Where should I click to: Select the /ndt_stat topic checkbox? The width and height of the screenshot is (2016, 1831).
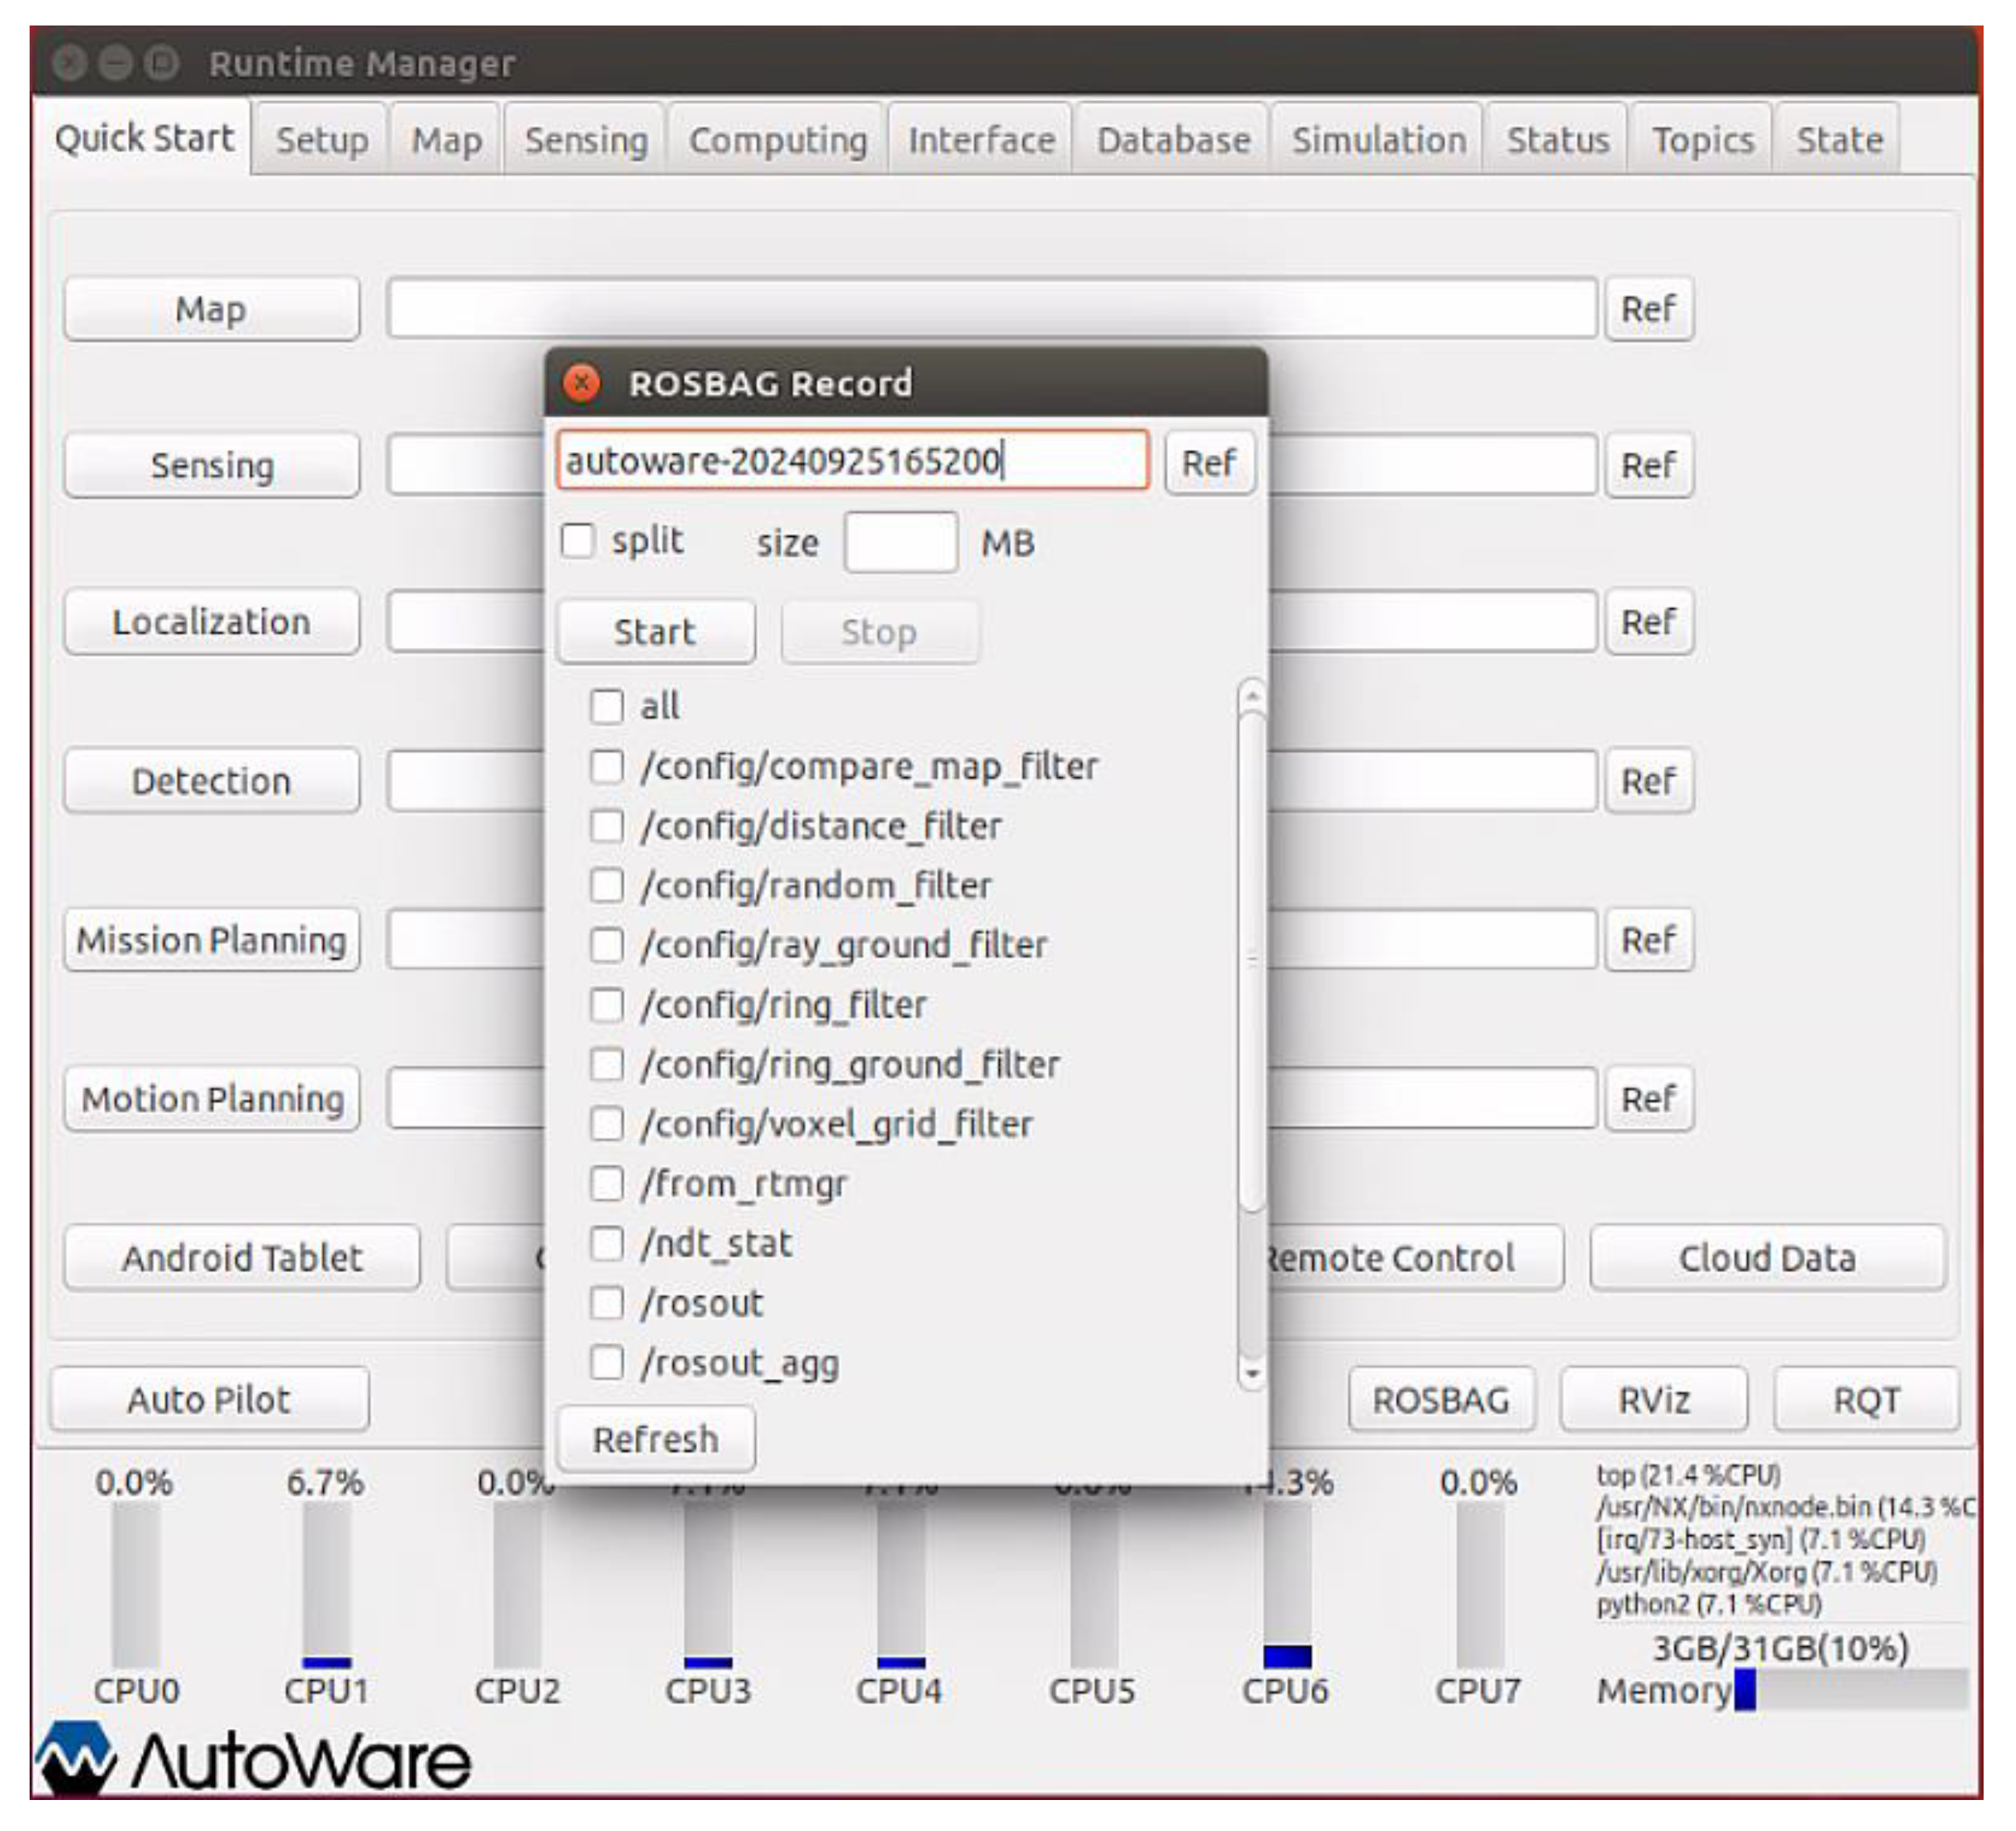(x=606, y=1243)
